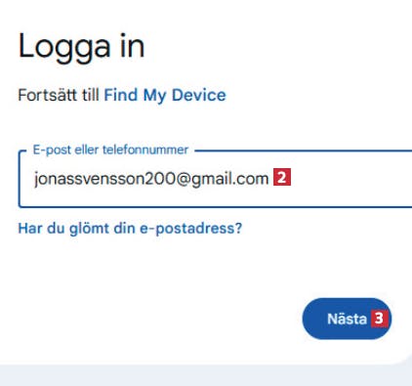The image size is (412, 386).
Task: Click the word Device in the blue link
Action: point(198,95)
